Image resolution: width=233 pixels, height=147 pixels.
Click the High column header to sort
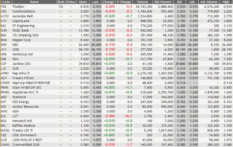pos(226,2)
